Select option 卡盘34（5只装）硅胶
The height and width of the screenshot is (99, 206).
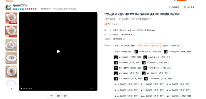pyautogui.click(x=171, y=45)
